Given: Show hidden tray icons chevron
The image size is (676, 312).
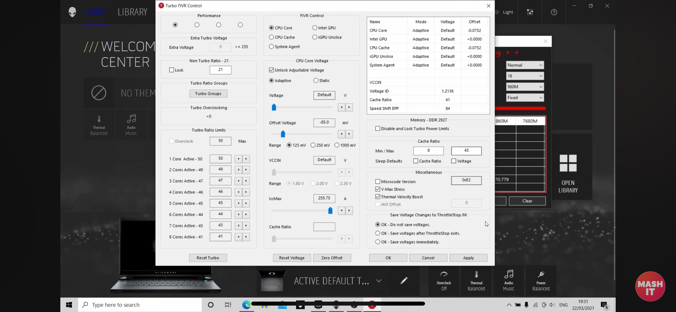Looking at the screenshot, I should click(x=509, y=305).
